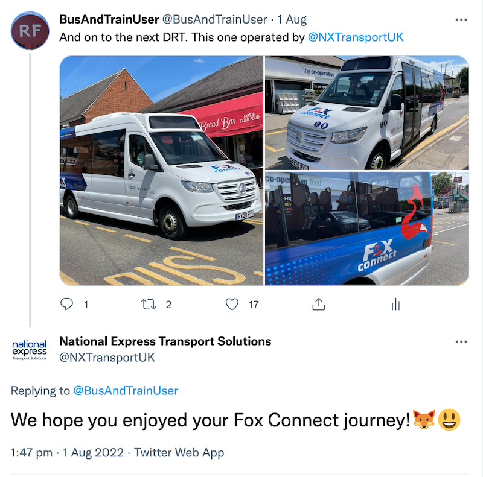Open the Twitter Web App source link

click(179, 452)
